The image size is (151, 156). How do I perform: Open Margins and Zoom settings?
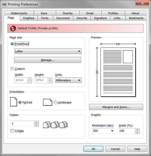(116, 107)
